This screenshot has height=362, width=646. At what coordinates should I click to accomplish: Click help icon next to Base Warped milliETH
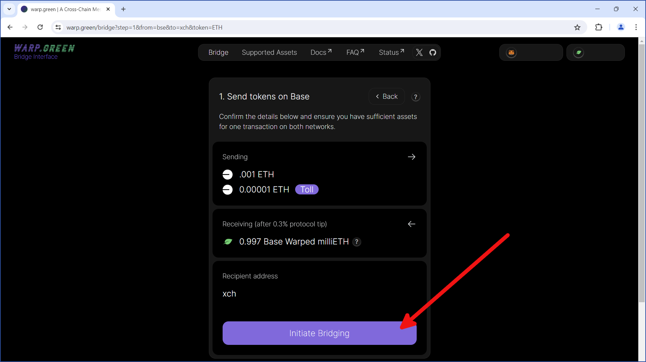click(x=357, y=242)
